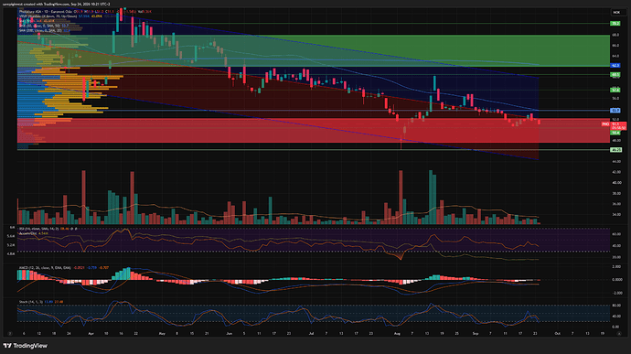Click the blue 53.7 price level label
The image size is (631, 354).
615,111
